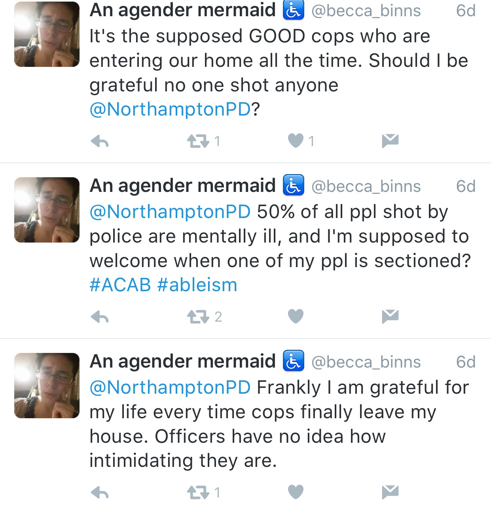Tap An agender mermaid name on second tweet
Image resolution: width=491 pixels, height=512 pixels.
click(182, 186)
